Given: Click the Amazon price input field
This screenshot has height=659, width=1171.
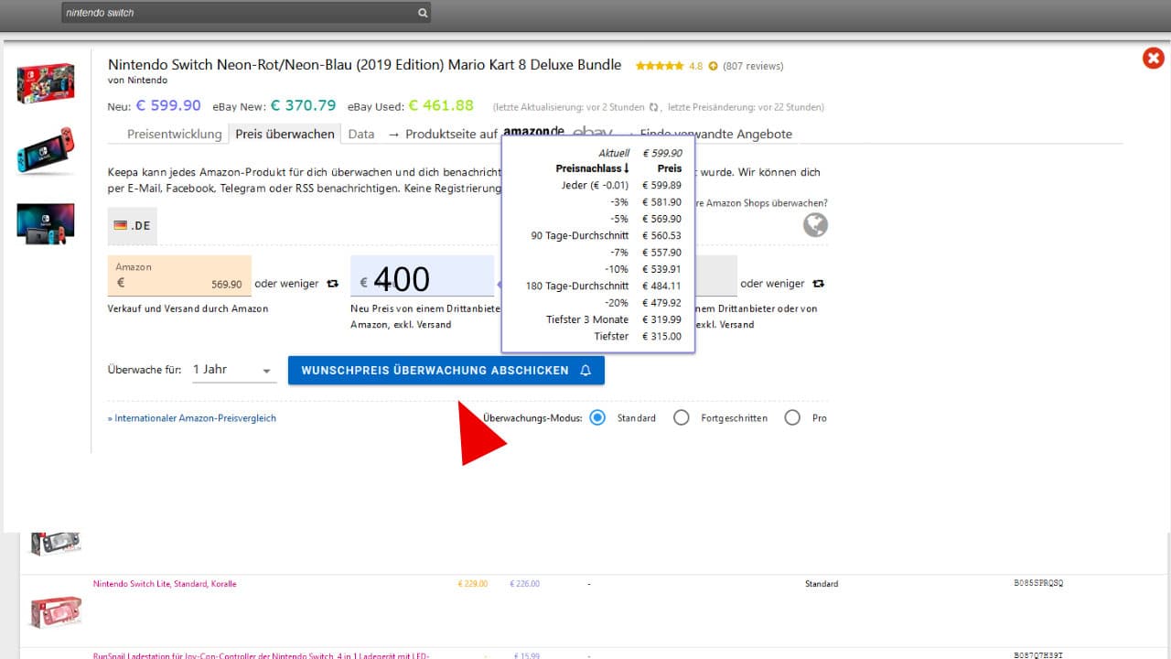Looking at the screenshot, I should coord(179,283).
